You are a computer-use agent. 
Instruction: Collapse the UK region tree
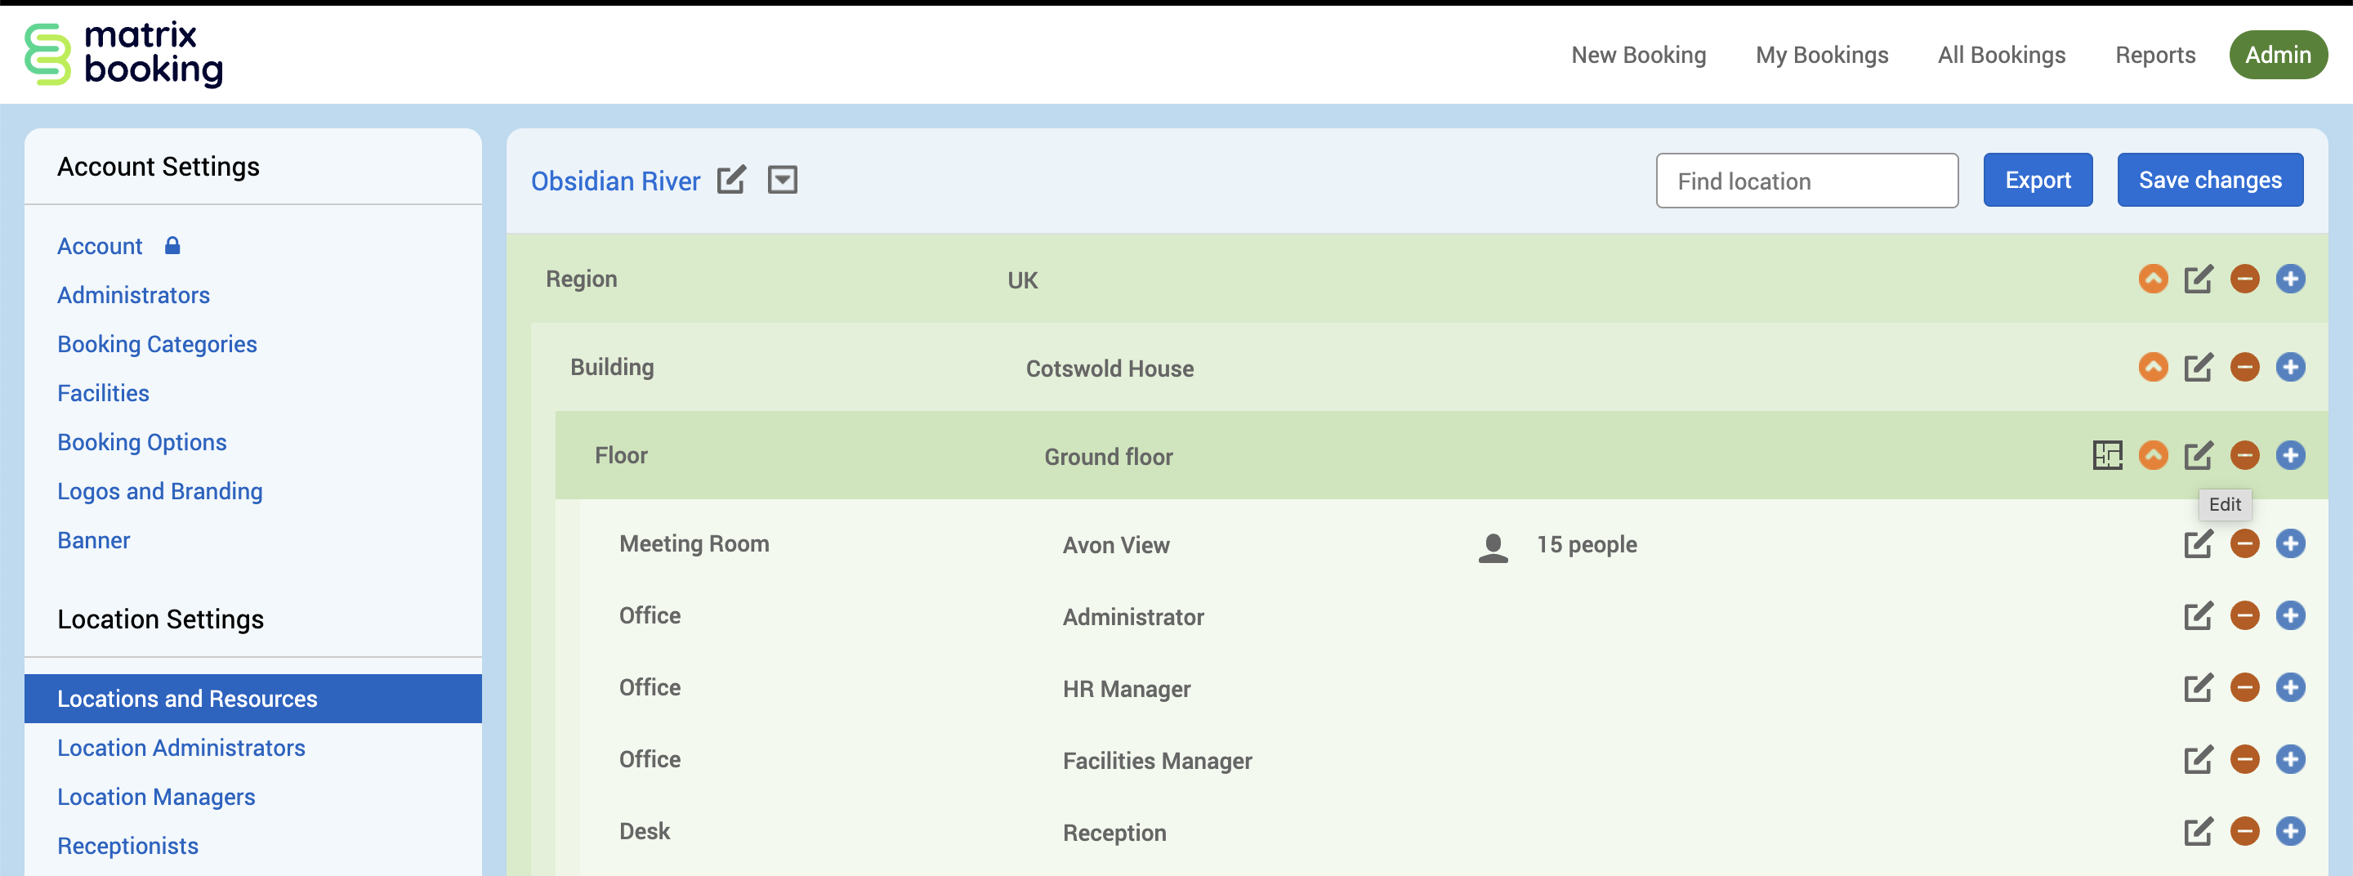2153,279
